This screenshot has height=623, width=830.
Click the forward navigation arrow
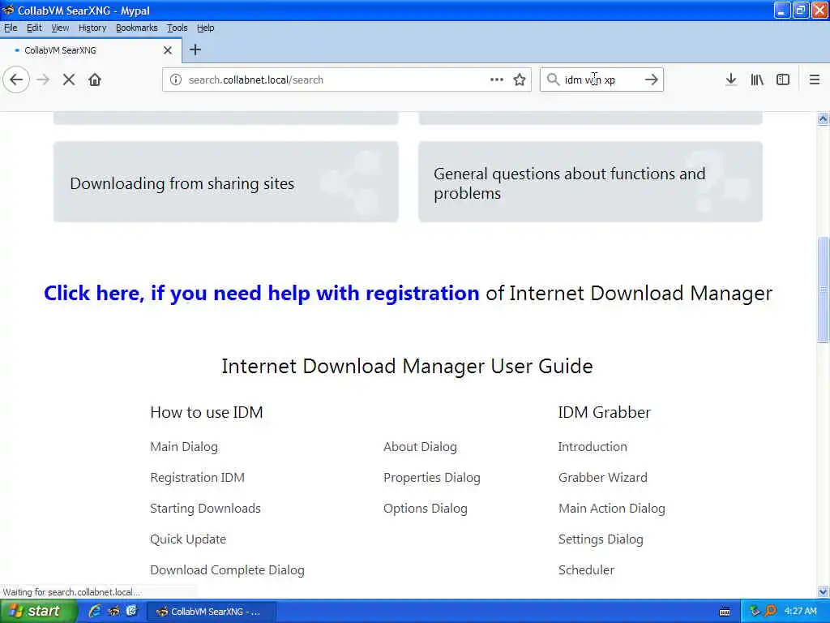(x=43, y=80)
